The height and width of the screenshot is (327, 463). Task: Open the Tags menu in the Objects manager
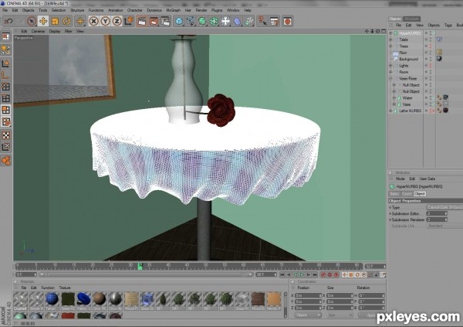point(448,26)
